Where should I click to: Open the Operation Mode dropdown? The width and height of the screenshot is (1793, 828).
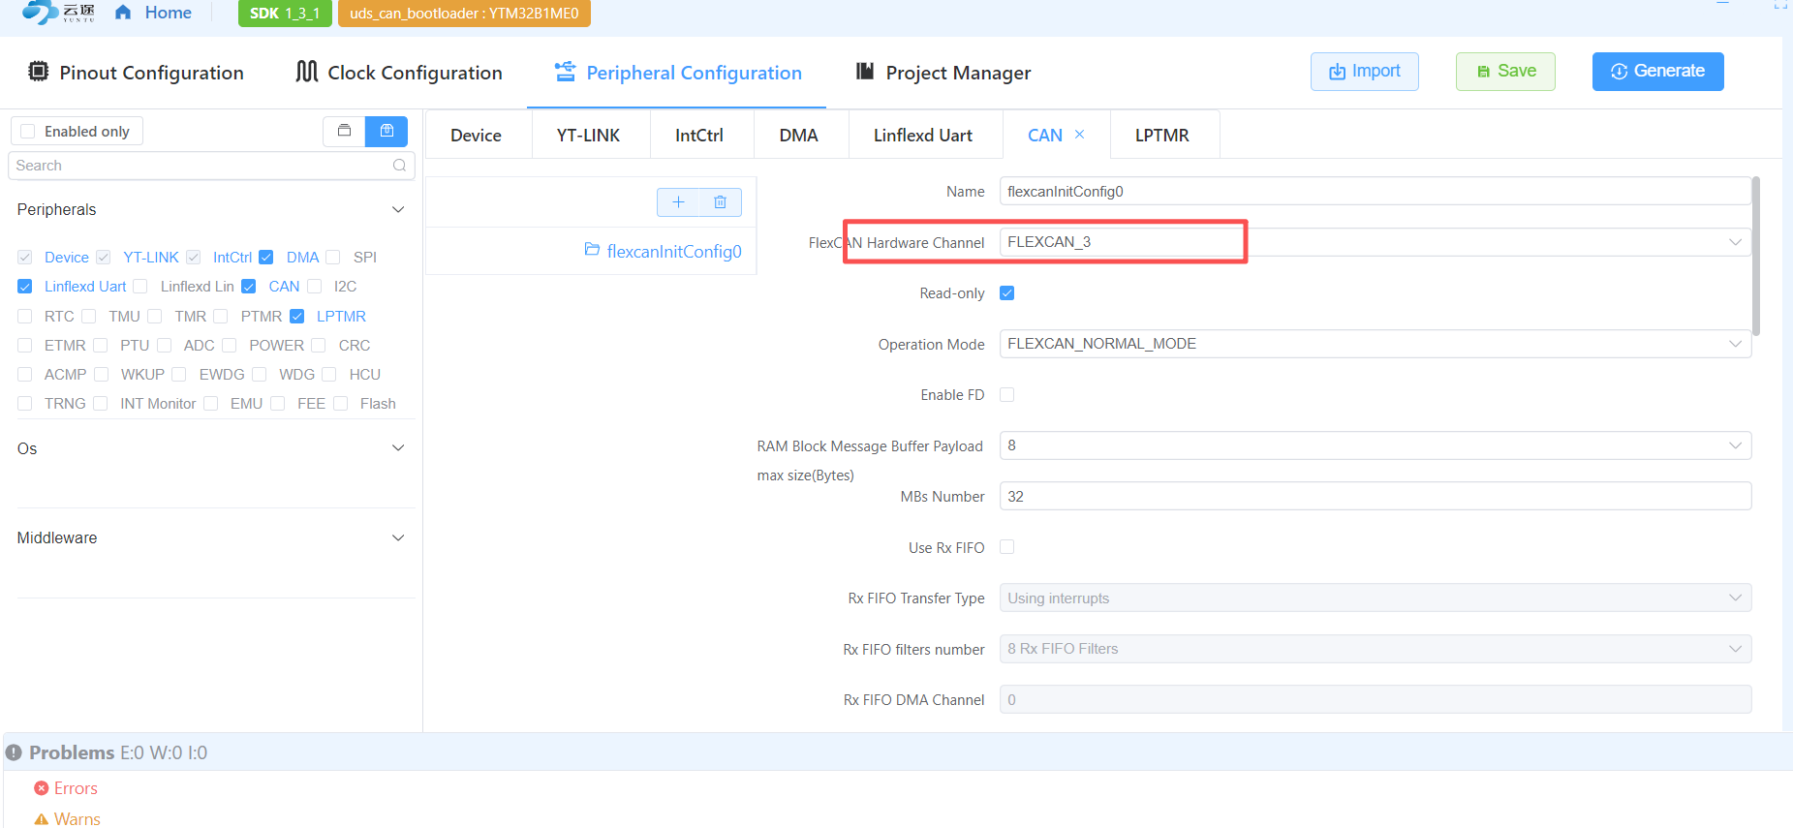point(1374,344)
